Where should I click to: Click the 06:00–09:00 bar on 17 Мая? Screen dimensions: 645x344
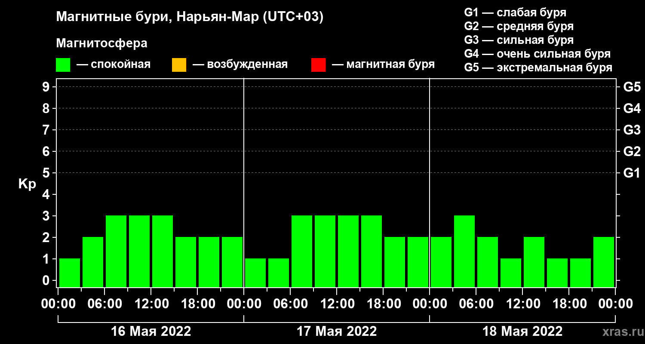coord(302,251)
